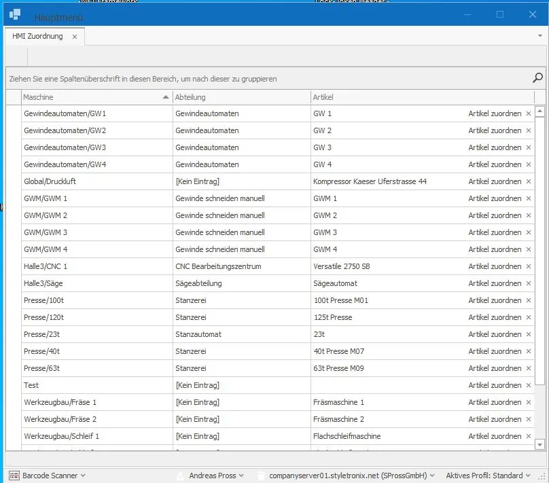This screenshot has height=483, width=549.
Task: Click the Abteilung column header
Action: (242, 97)
